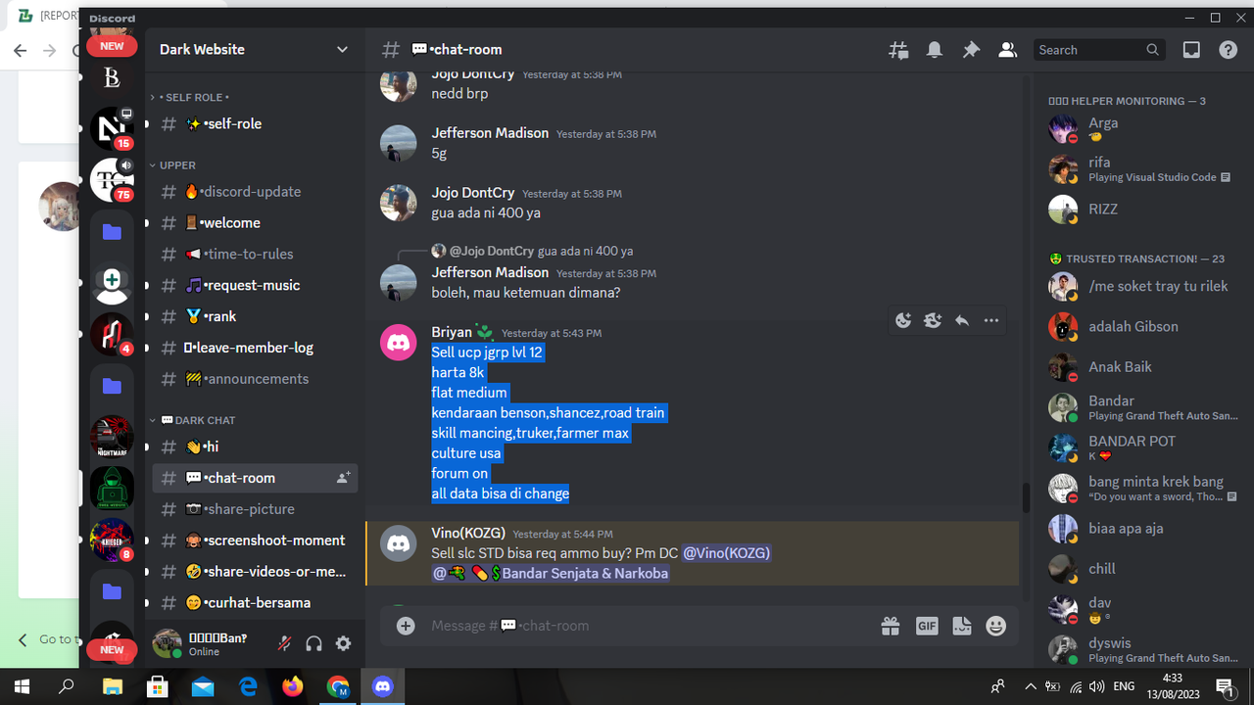The image size is (1254, 705).
Task: Click the chat scrollbar thumb
Action: click(1026, 497)
